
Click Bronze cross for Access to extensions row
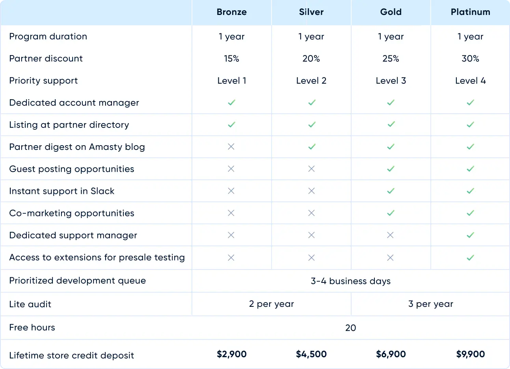pos(231,258)
